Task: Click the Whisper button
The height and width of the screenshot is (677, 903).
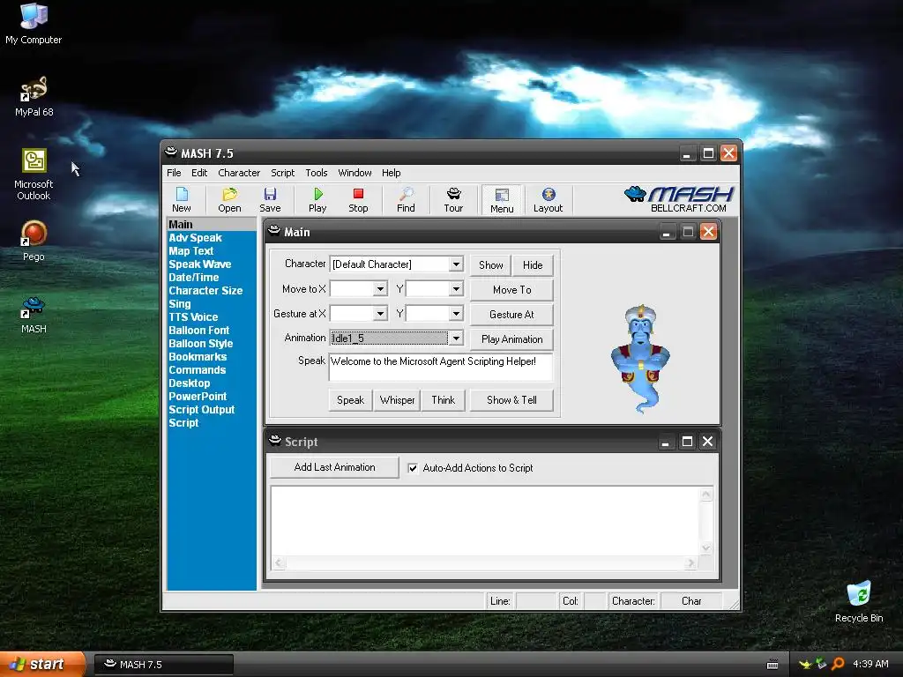Action: [397, 400]
